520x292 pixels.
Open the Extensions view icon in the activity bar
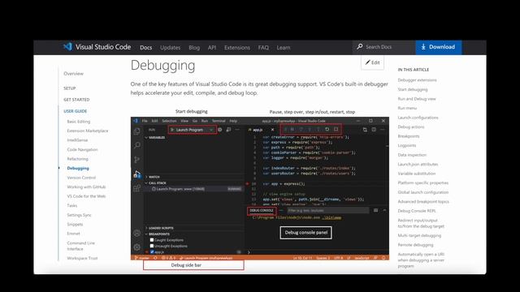[x=137, y=188]
